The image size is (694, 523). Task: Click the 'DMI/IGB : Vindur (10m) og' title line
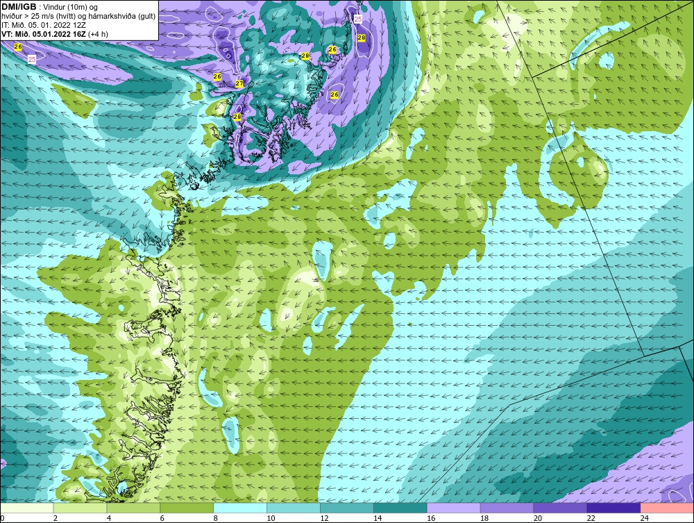click(49, 7)
